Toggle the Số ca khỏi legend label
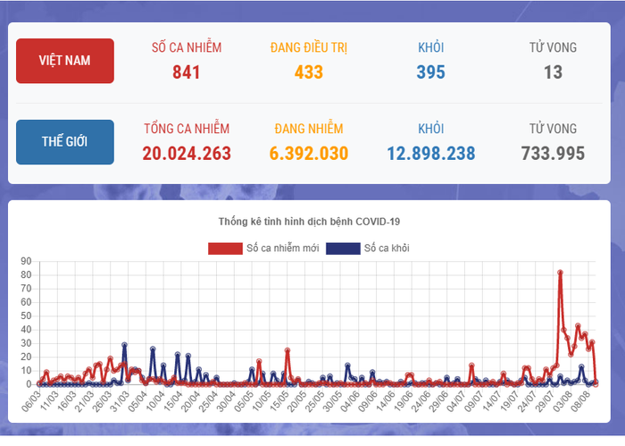 [387, 248]
